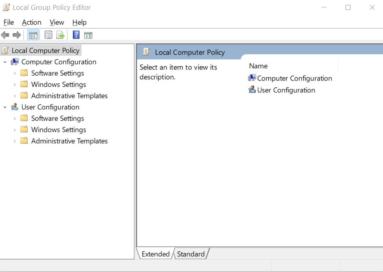The height and width of the screenshot is (272, 383).
Task: Open Help using the question mark icon
Action: pos(76,35)
